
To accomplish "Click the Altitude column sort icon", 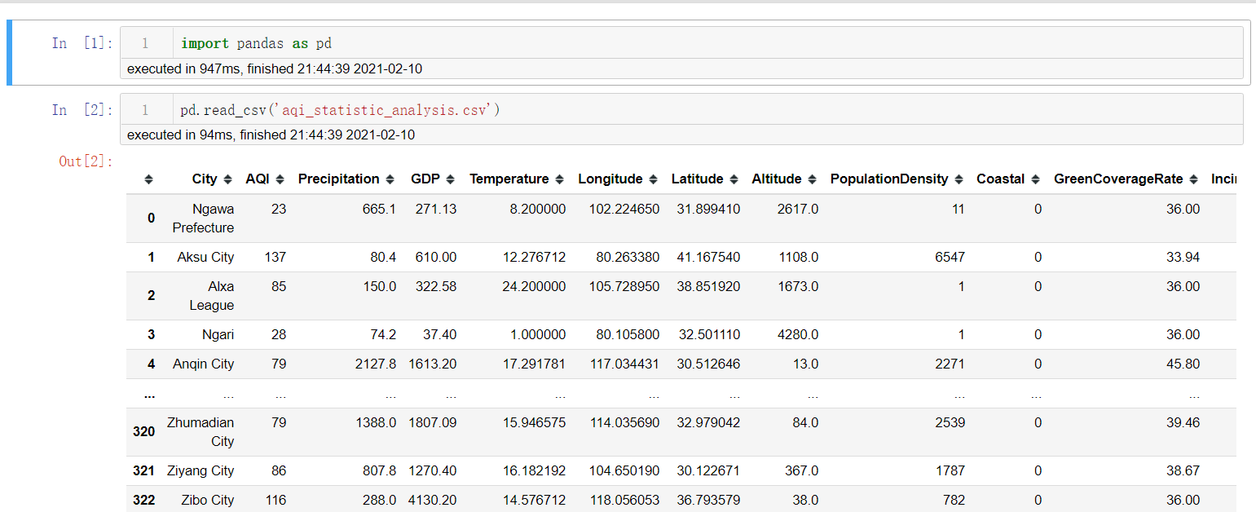I will 813,179.
